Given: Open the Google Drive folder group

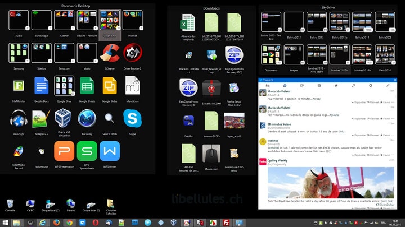Looking at the screenshot, I should click(64, 86).
